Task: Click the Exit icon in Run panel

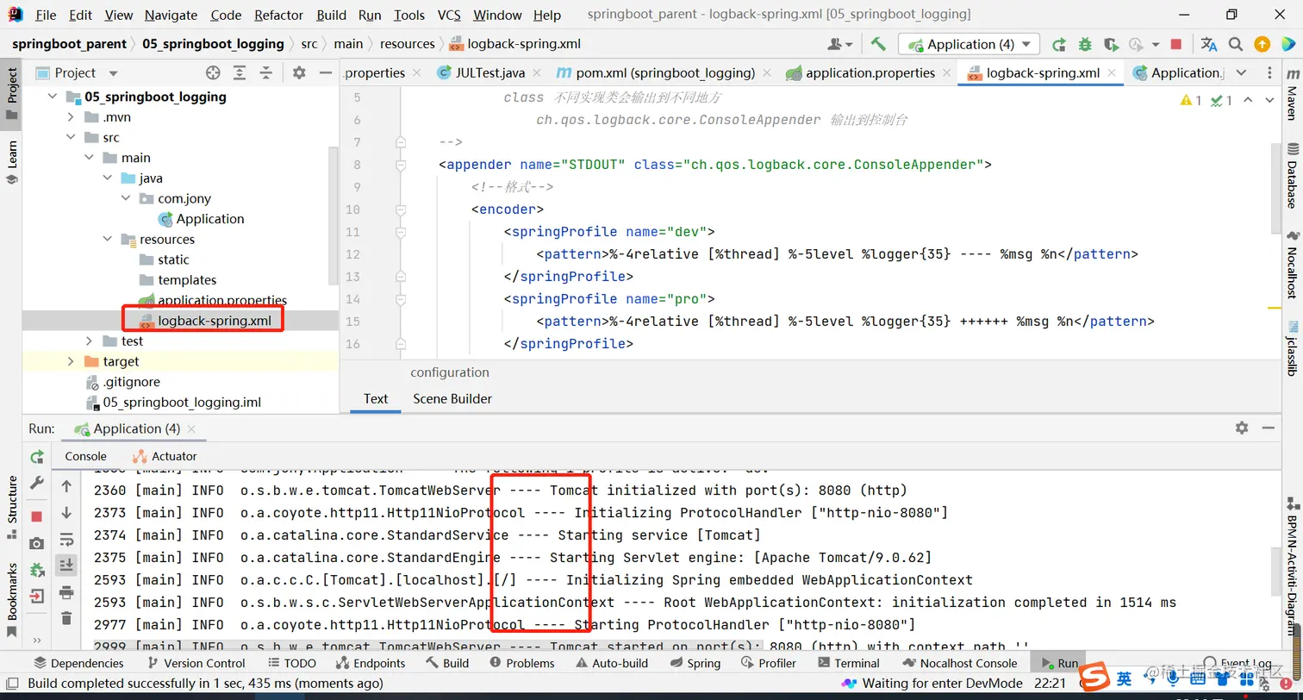Action: [x=36, y=597]
